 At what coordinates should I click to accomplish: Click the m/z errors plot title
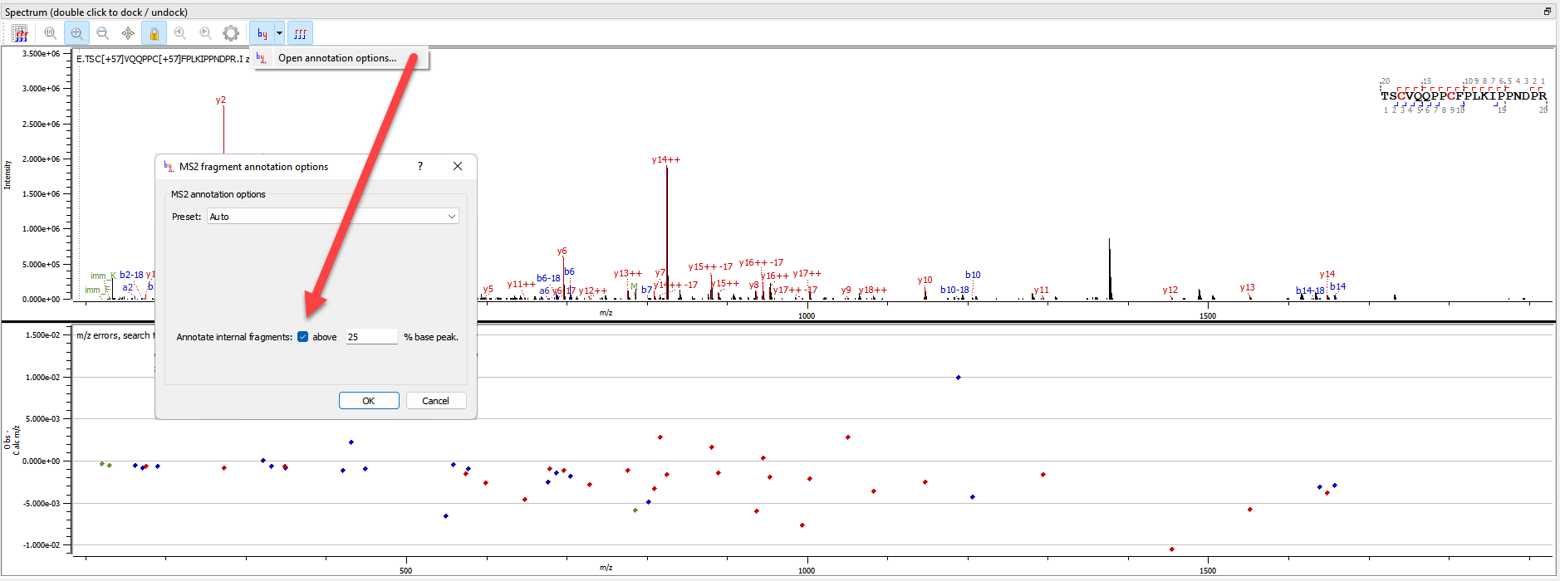point(115,335)
